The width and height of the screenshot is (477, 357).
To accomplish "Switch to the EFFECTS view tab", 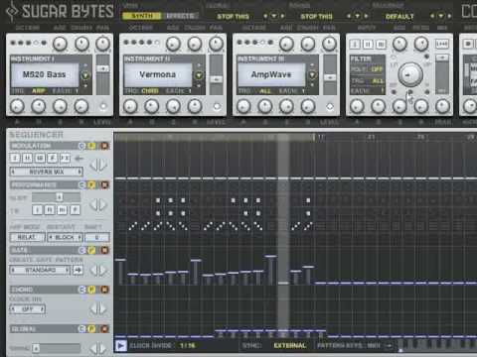I will (180, 16).
